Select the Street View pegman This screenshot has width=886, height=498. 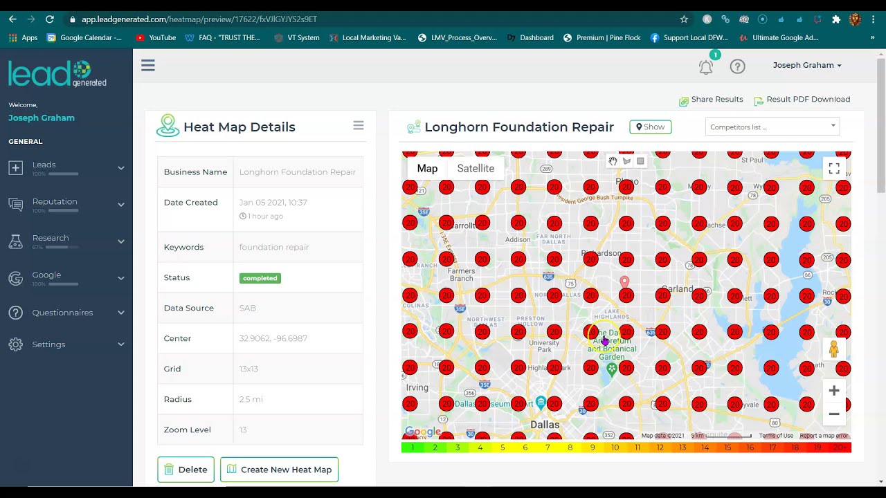[x=833, y=349]
